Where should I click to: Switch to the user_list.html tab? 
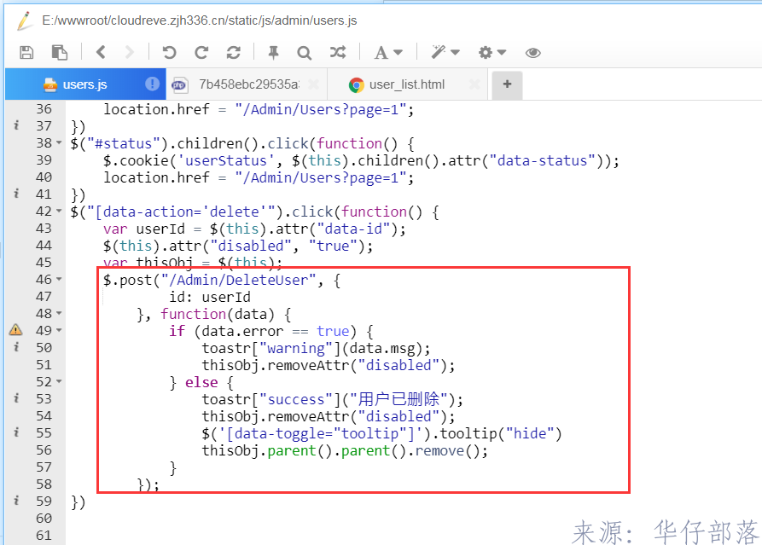(407, 84)
